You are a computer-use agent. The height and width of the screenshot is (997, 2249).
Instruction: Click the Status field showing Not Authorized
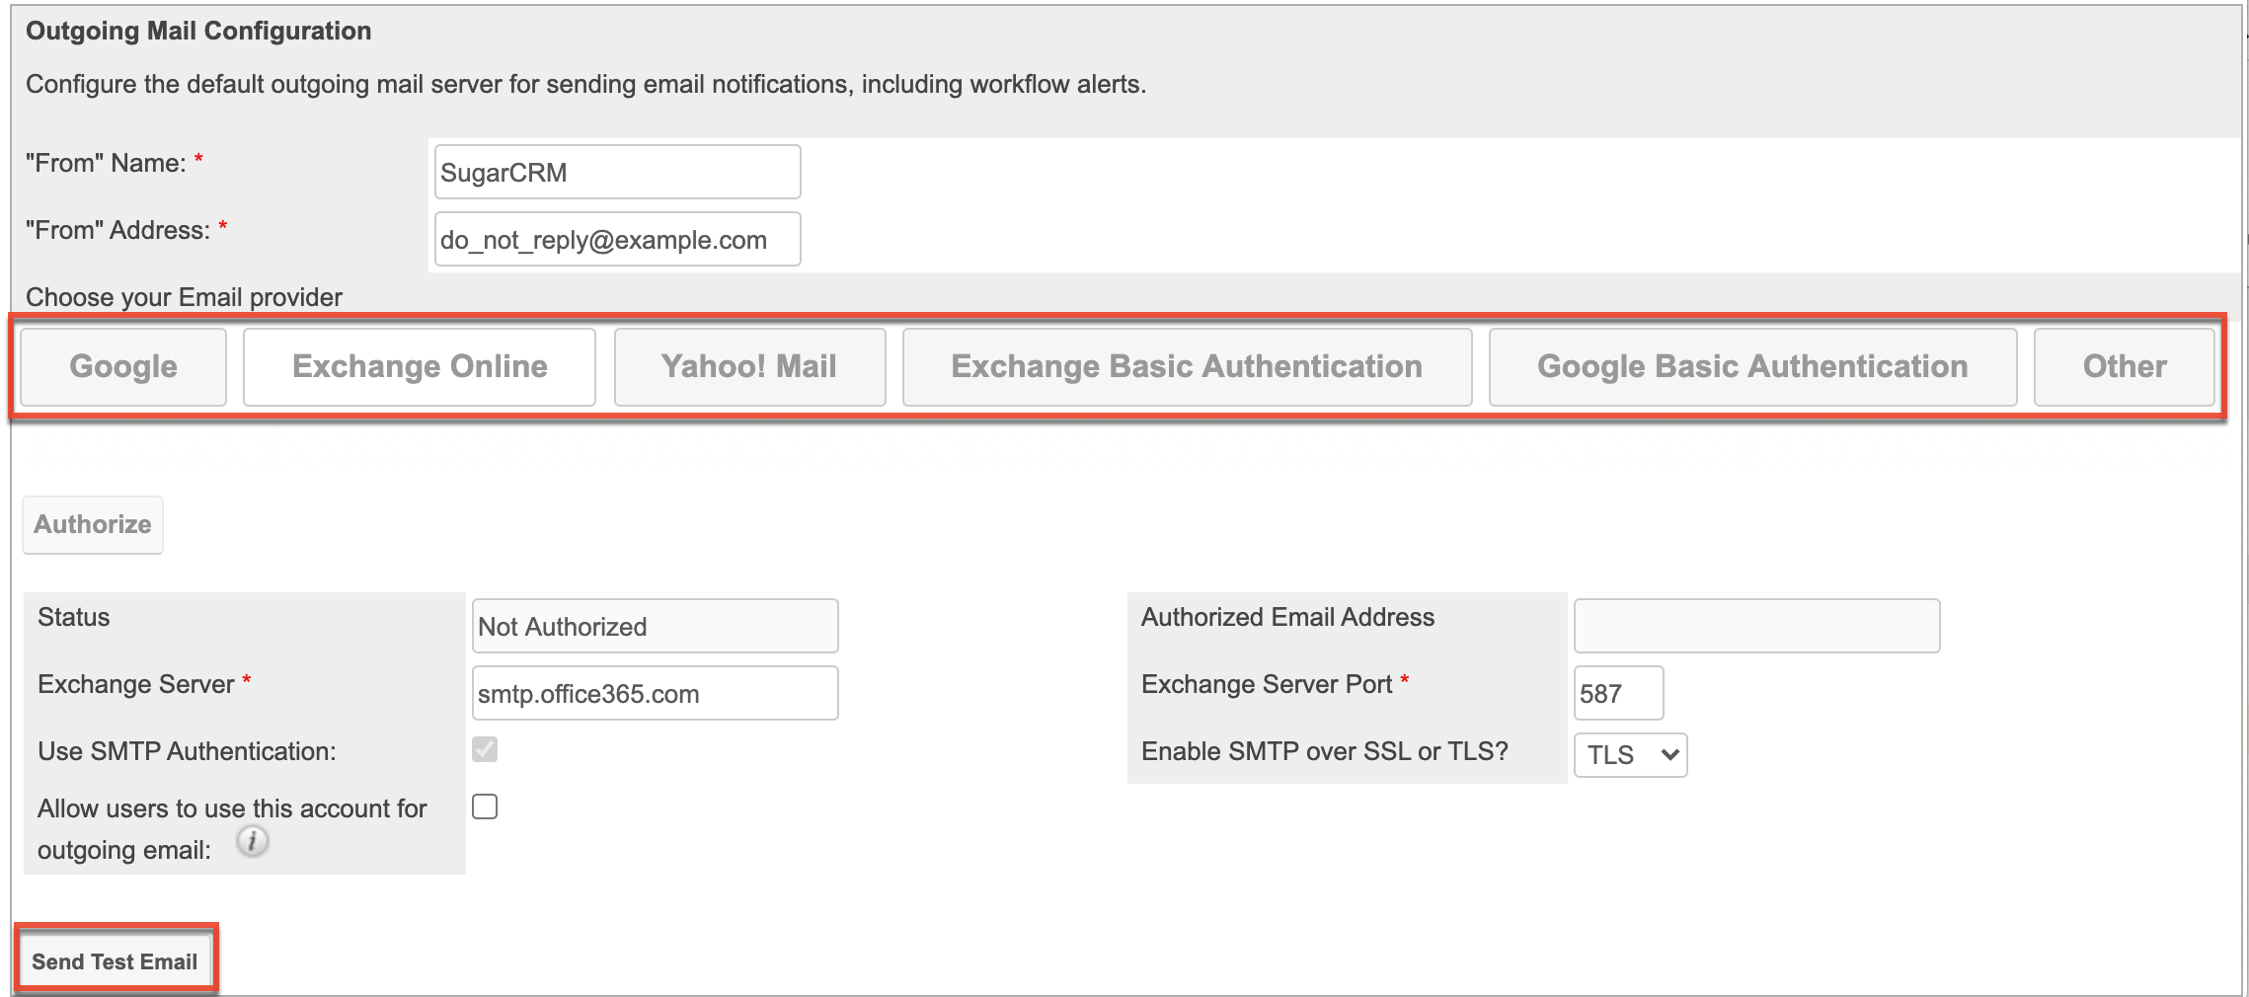(x=654, y=625)
